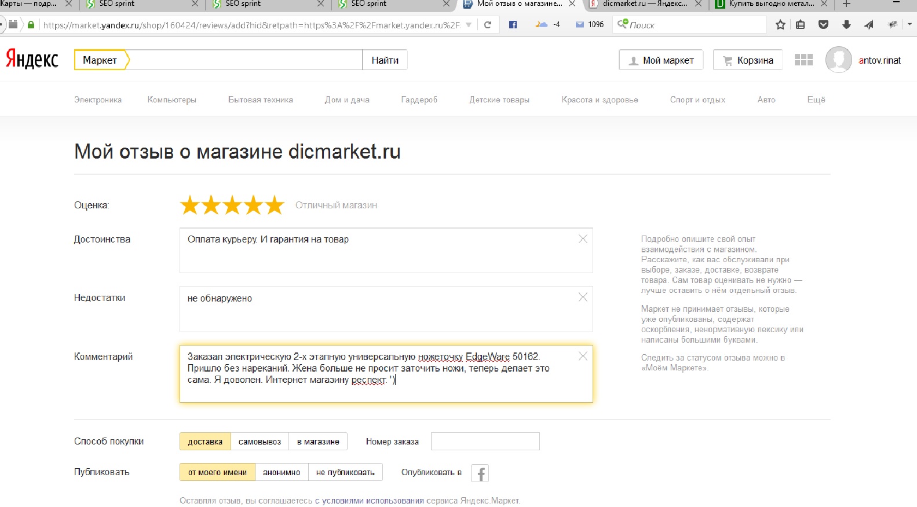Focus the Номер заказа input field
Image resolution: width=917 pixels, height=507 pixels.
click(485, 441)
